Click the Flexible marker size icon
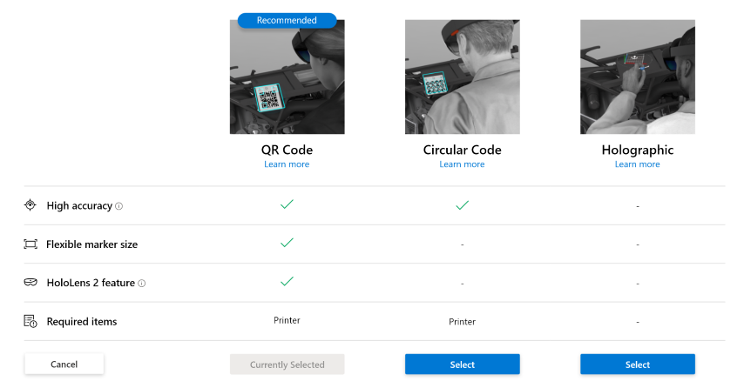Screen dimensions: 744x388 point(30,244)
